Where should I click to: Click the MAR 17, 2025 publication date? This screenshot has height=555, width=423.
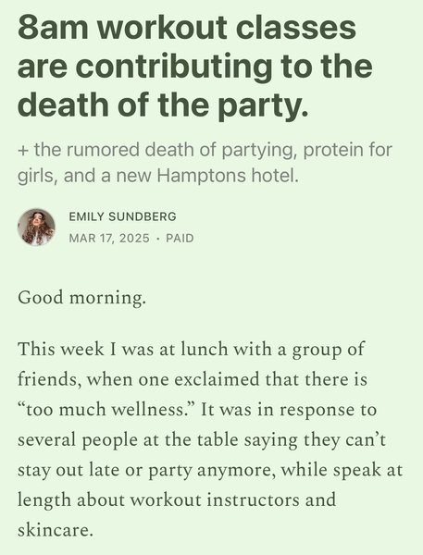[109, 238]
